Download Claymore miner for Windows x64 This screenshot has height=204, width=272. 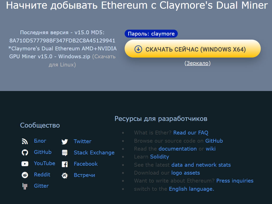click(193, 49)
